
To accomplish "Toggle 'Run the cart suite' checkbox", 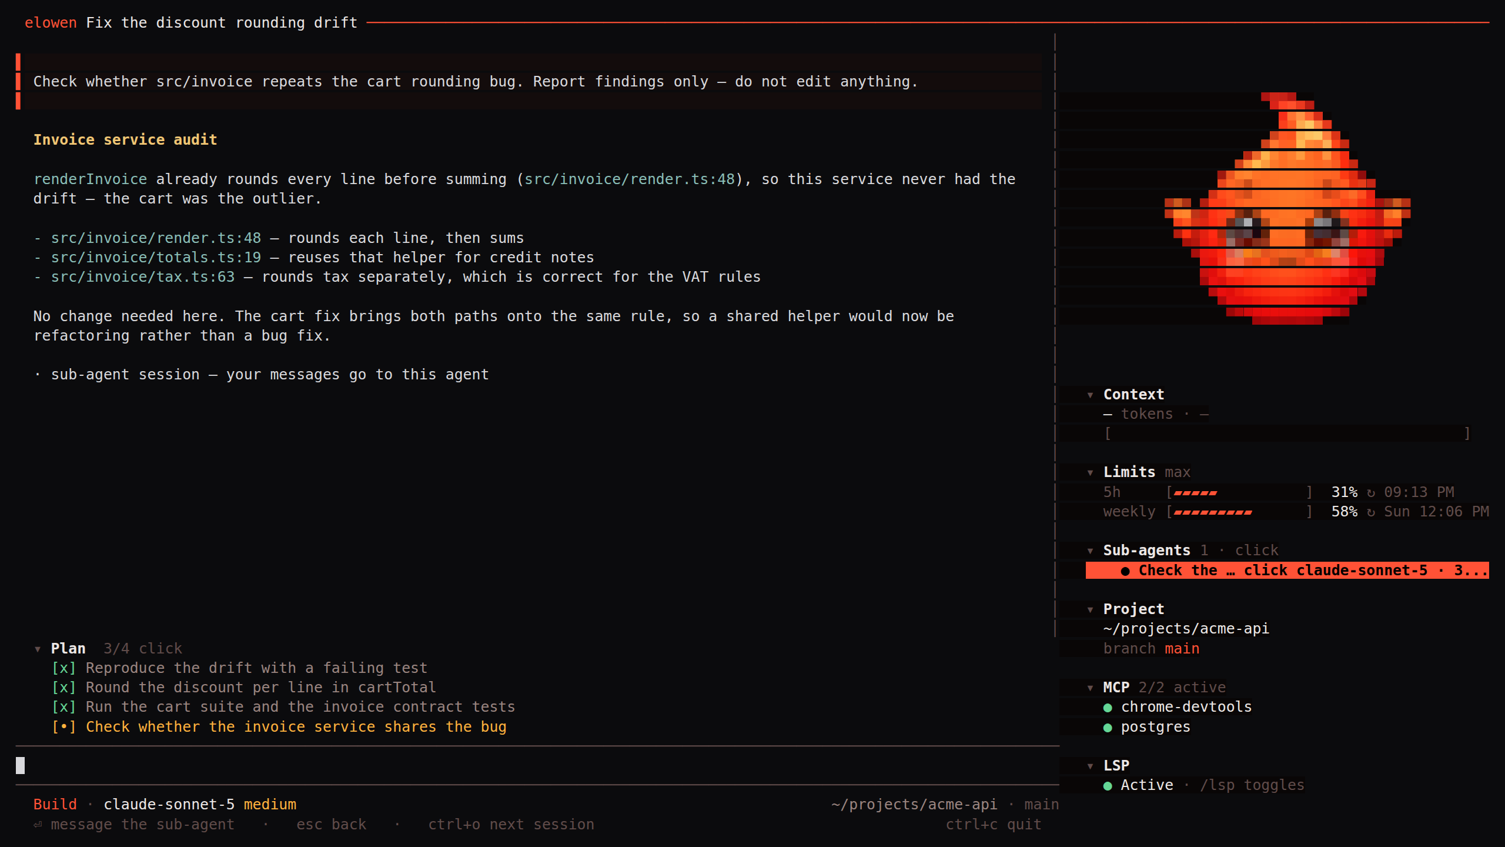I will (63, 707).
